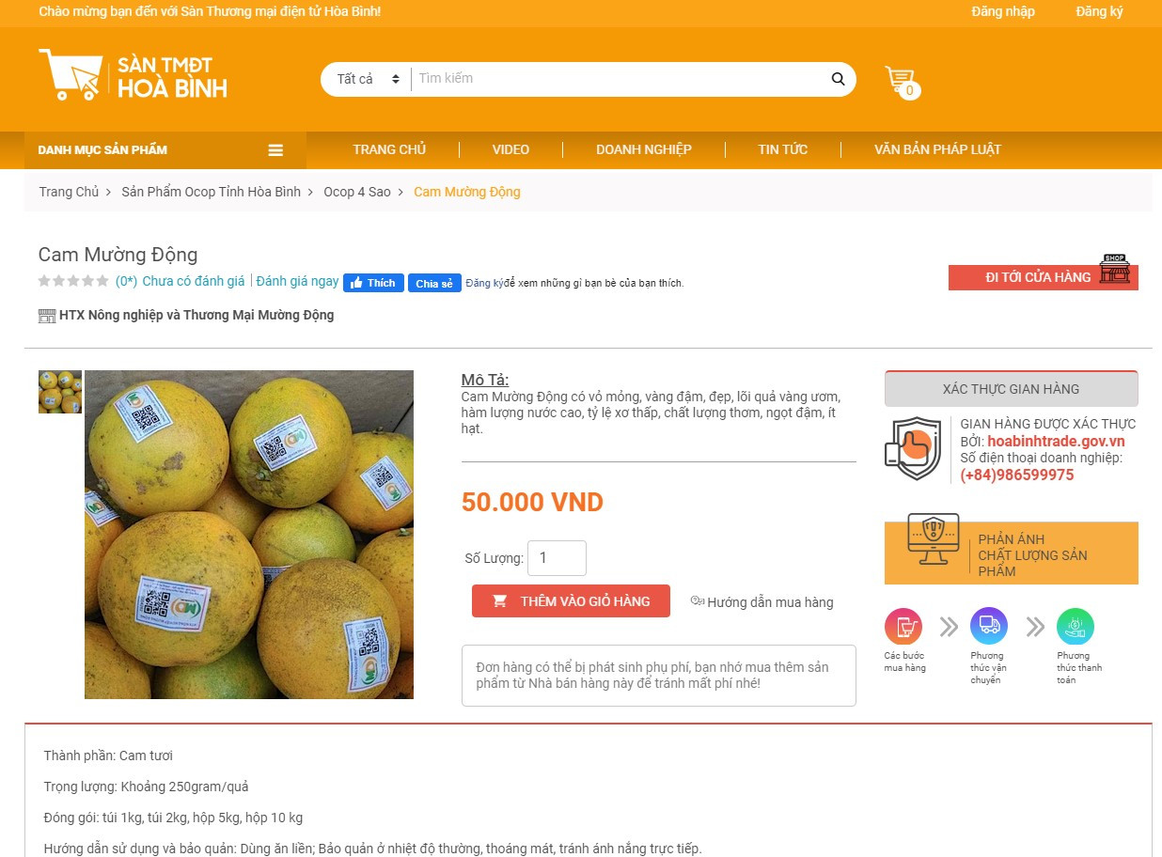
Task: Click the Ocop 4 Sao breadcrumb
Action: [357, 192]
